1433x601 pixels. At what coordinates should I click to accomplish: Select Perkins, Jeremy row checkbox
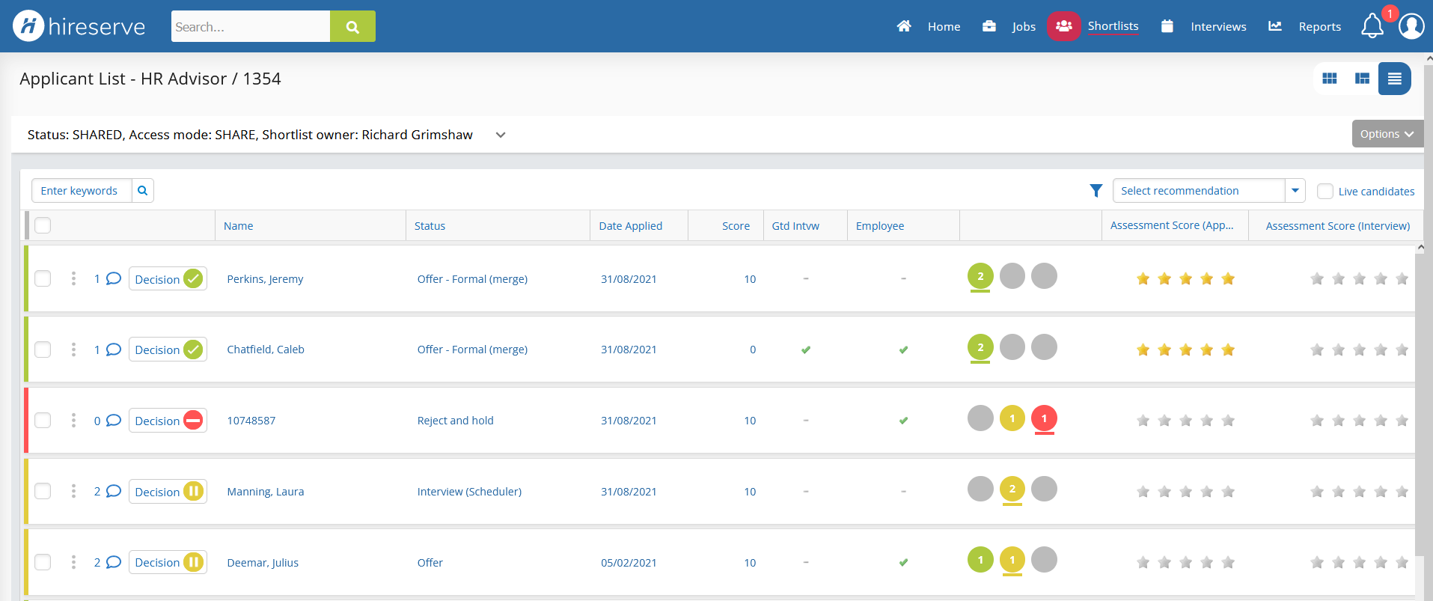[43, 278]
